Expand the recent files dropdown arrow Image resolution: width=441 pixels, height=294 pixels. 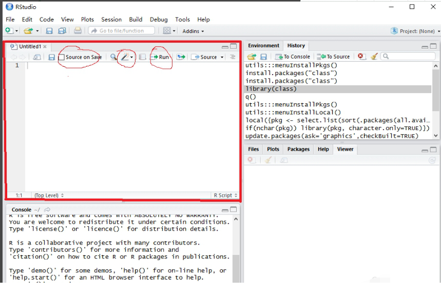click(37, 31)
